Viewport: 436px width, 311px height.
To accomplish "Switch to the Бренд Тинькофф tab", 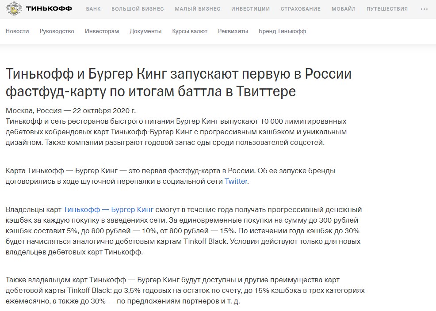I will tap(282, 31).
